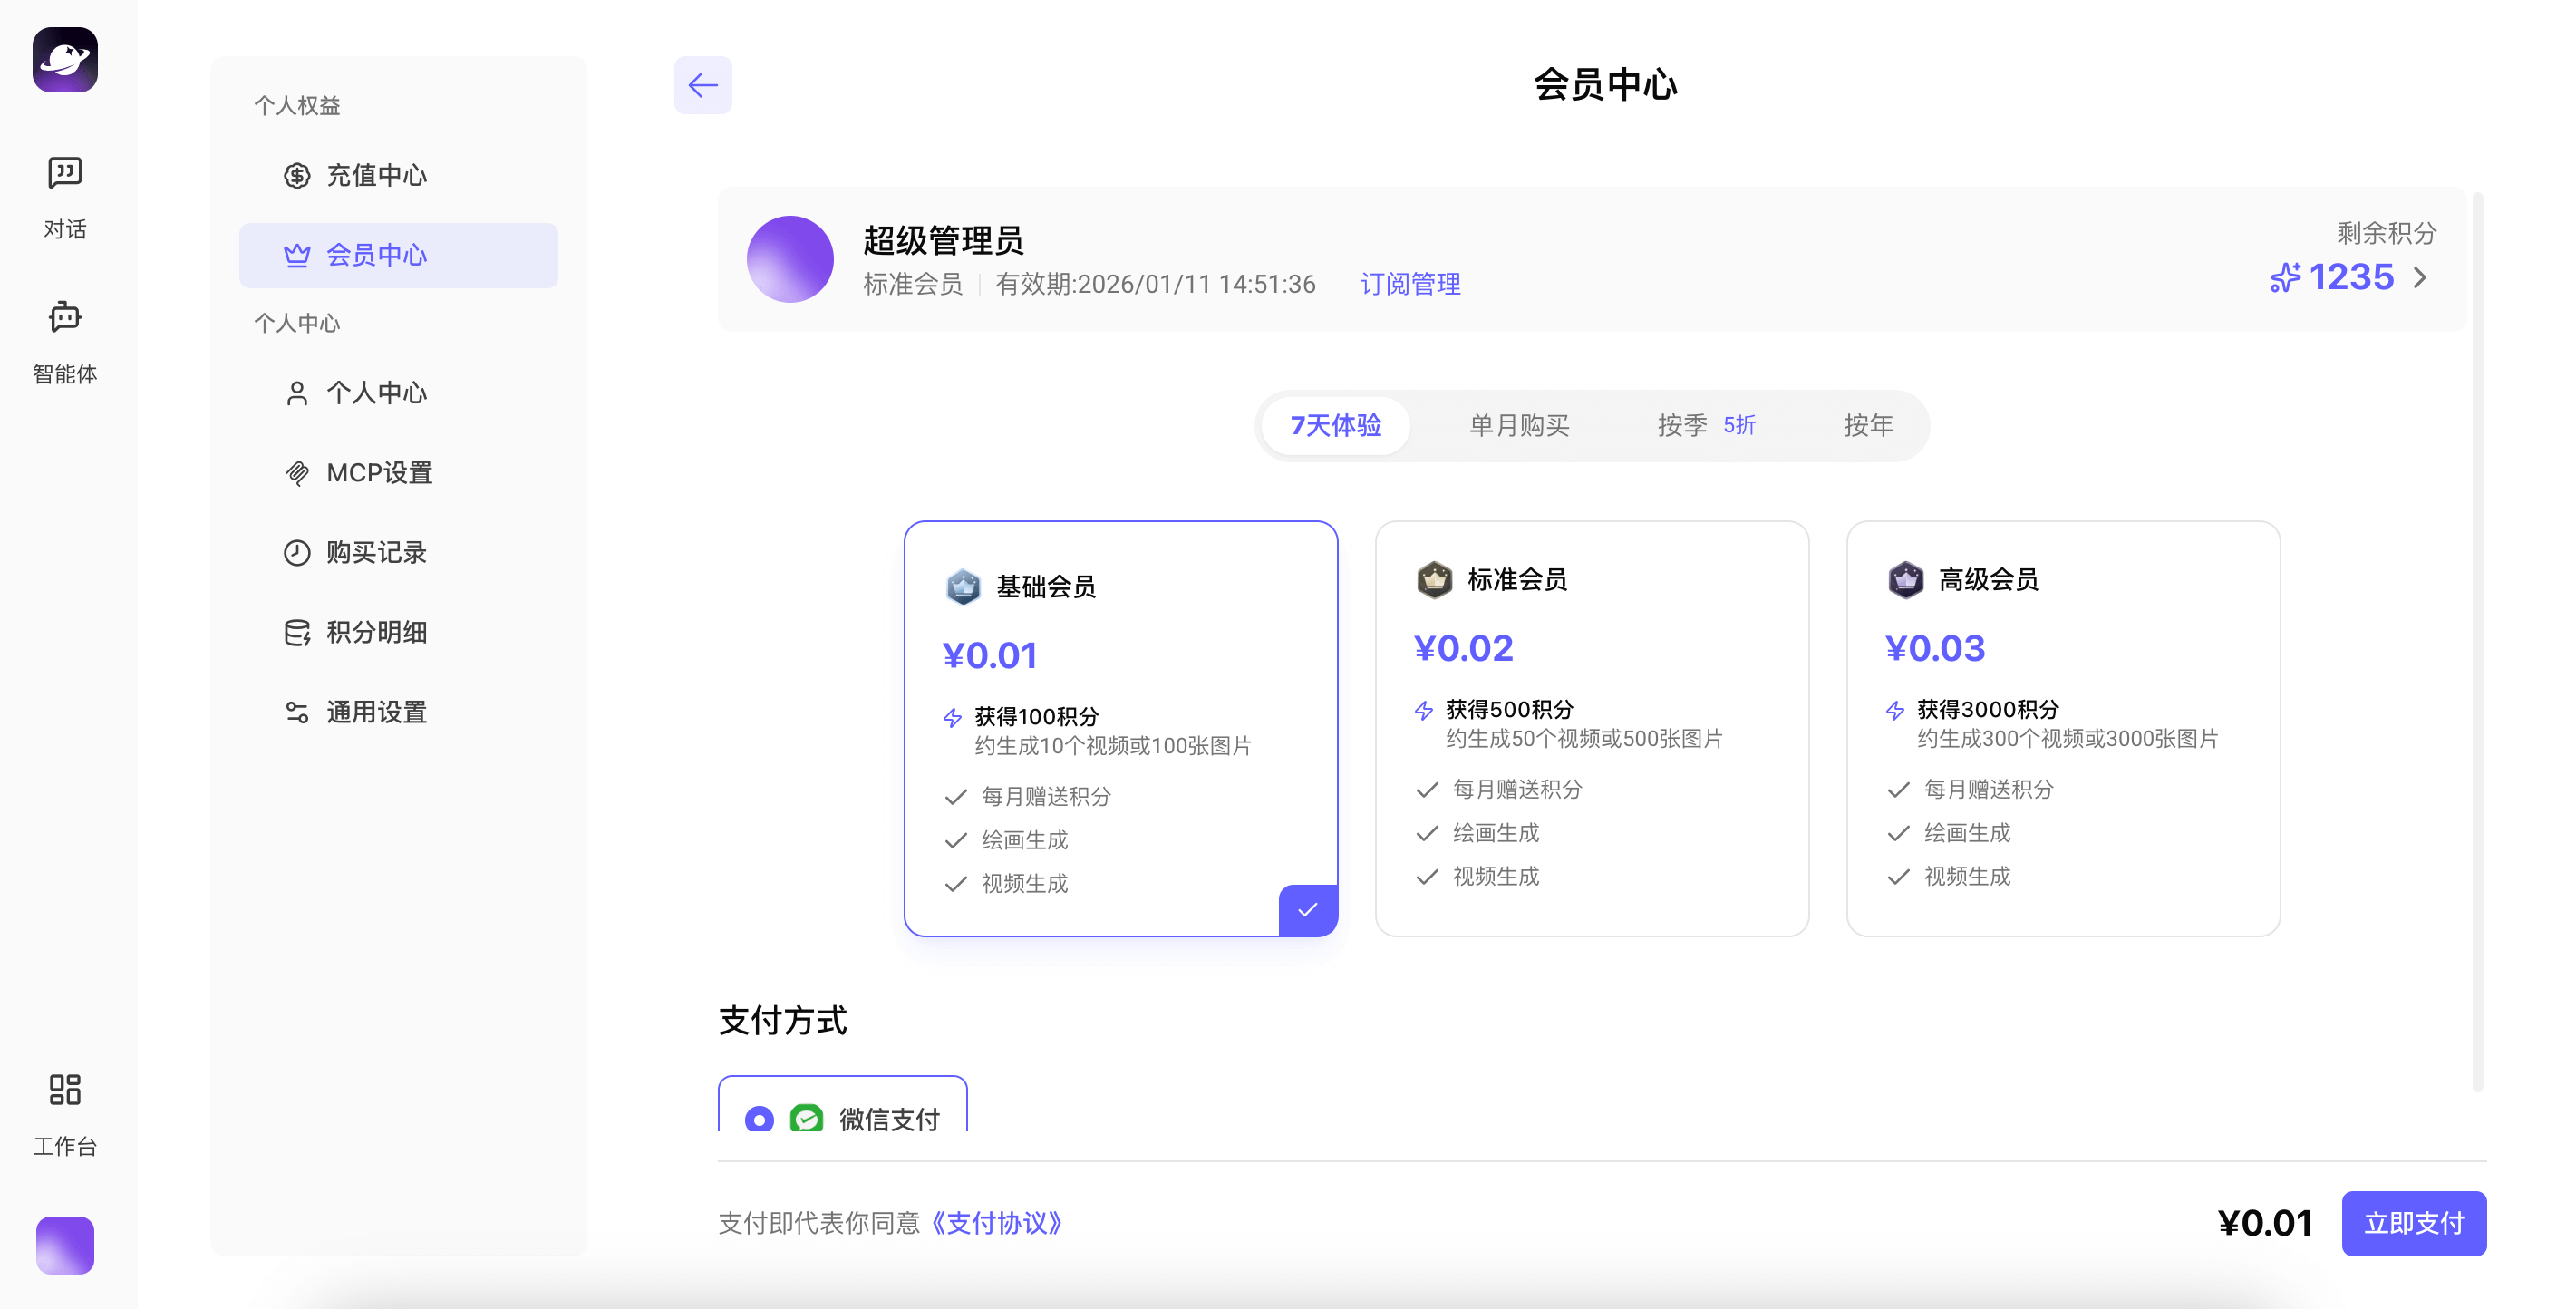Open MCP设置 via its paperclip icon
Viewport: 2576px width, 1309px height.
click(x=297, y=472)
